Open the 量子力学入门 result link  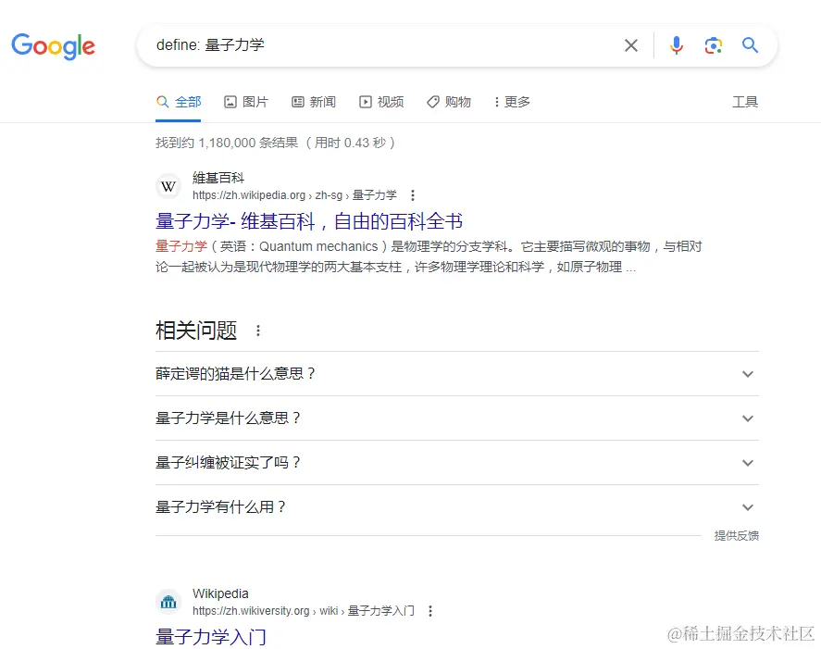(211, 637)
